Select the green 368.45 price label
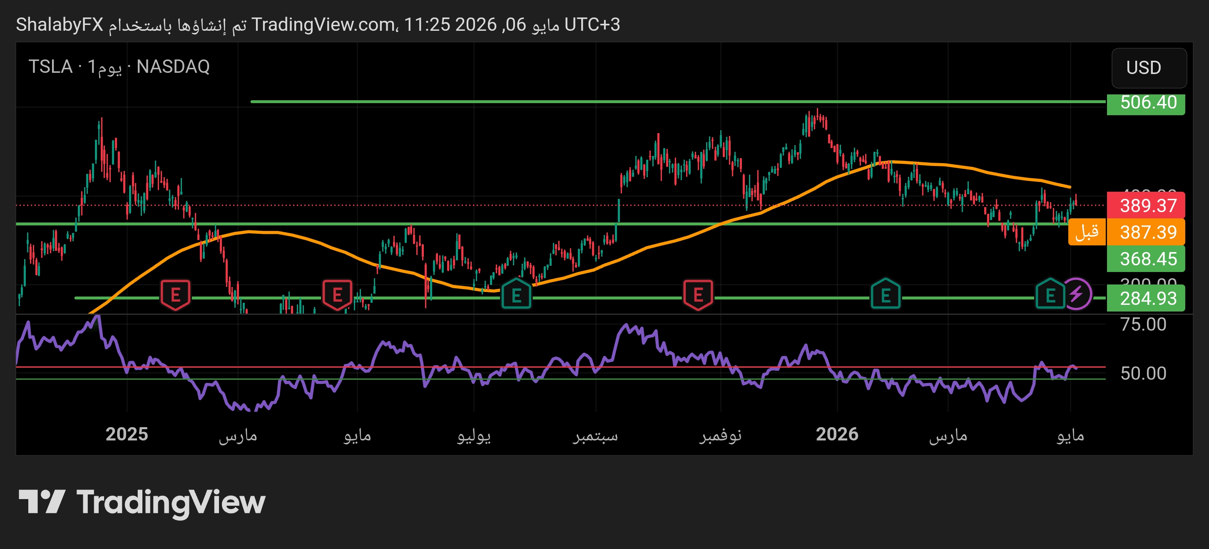This screenshot has width=1209, height=549. pyautogui.click(x=1146, y=259)
